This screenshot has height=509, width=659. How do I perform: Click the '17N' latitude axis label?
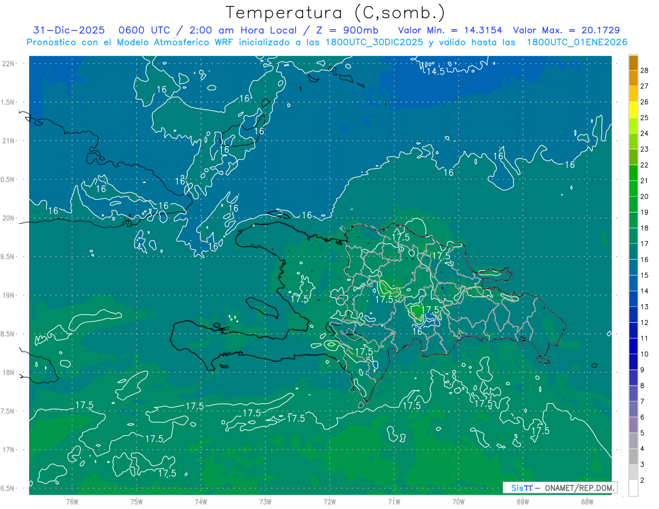(x=9, y=450)
